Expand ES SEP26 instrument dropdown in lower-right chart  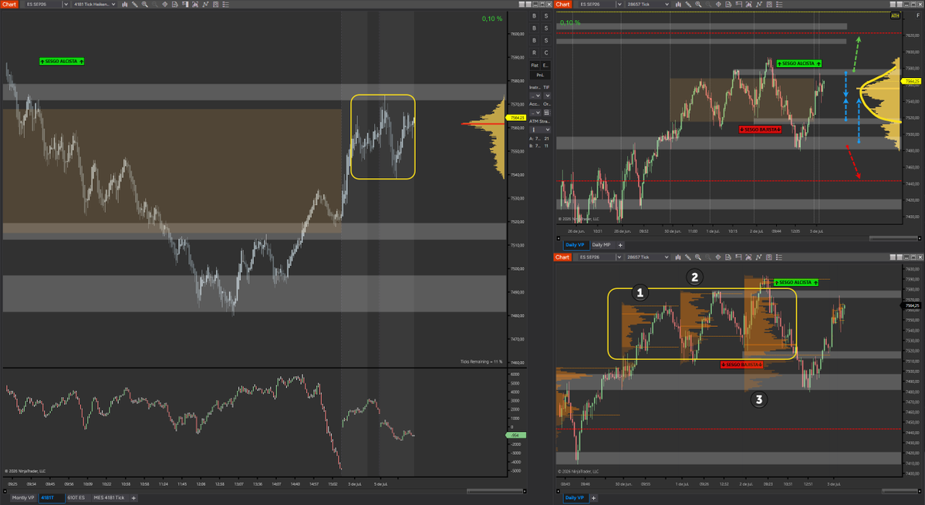click(x=619, y=257)
